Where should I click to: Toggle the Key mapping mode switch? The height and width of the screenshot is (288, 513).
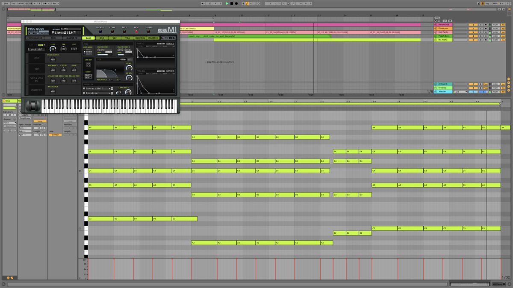487,3
